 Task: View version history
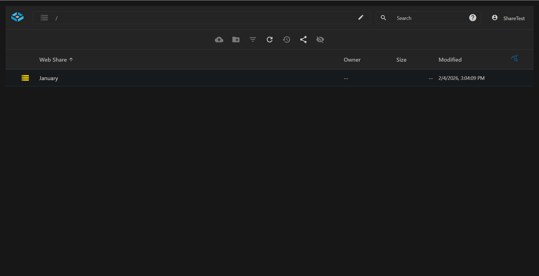(286, 40)
